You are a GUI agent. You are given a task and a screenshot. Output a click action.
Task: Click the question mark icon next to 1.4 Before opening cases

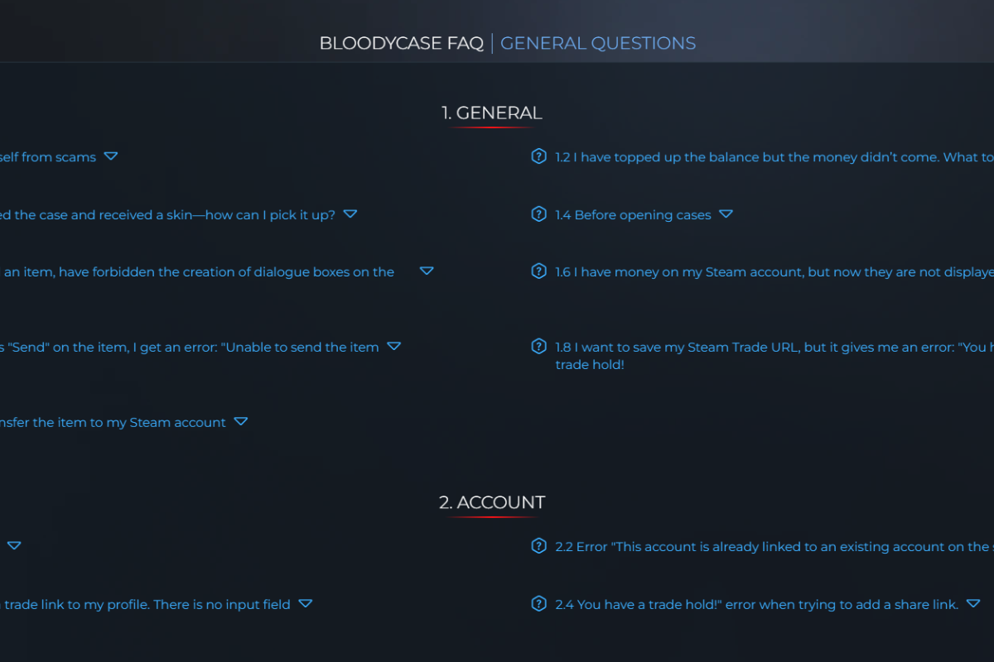coord(538,213)
